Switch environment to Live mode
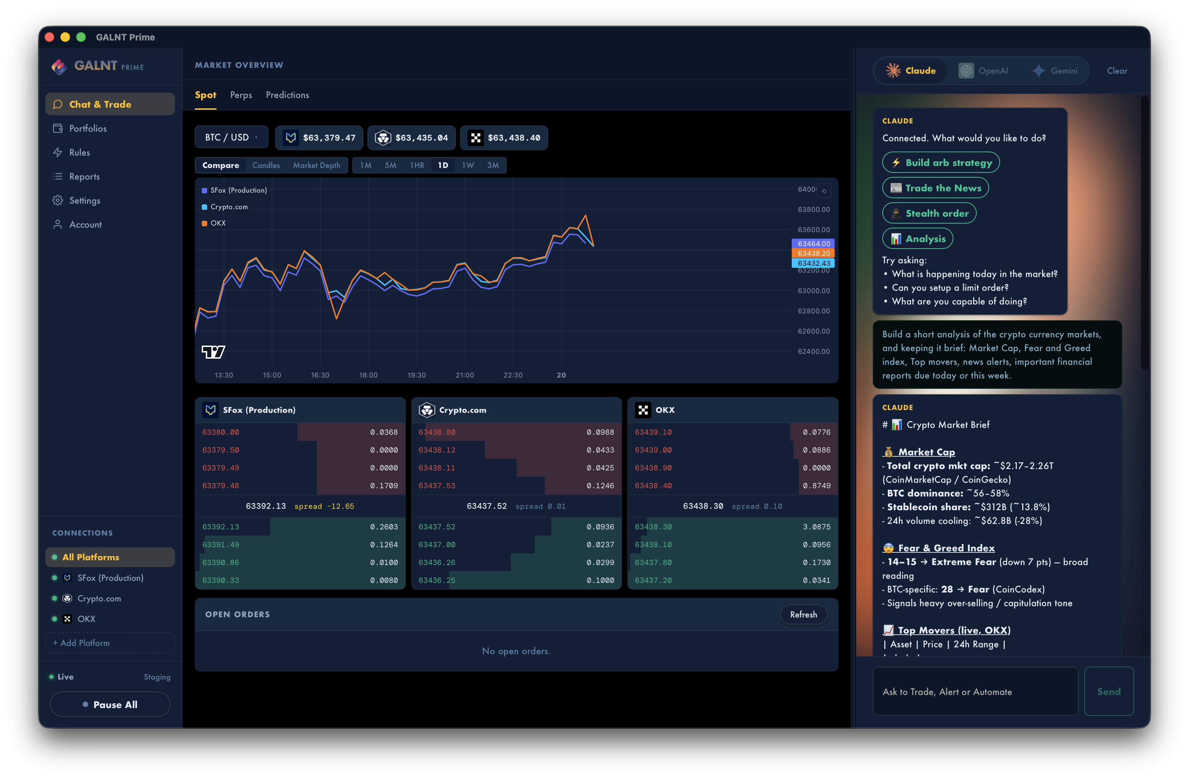This screenshot has width=1189, height=779. pos(61,676)
